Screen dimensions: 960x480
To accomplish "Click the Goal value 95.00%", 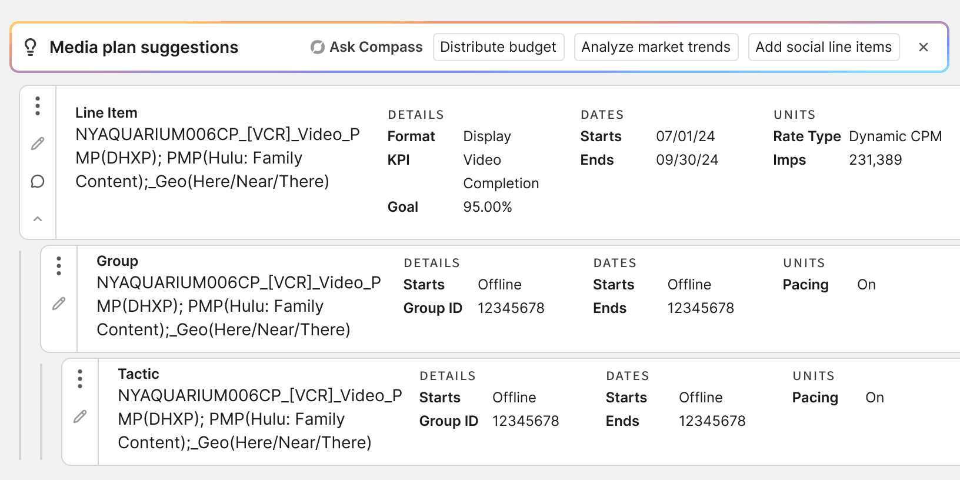I will [x=488, y=207].
